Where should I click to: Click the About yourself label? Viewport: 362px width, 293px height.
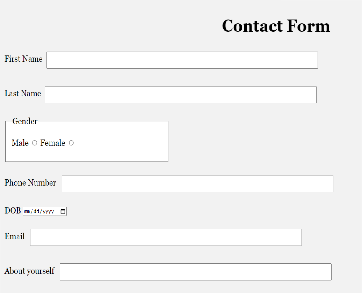coord(29,271)
